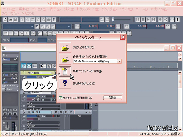Toggle the Lo Shelf checkbox in inspector
This screenshot has height=137, width=183.
(3, 86)
